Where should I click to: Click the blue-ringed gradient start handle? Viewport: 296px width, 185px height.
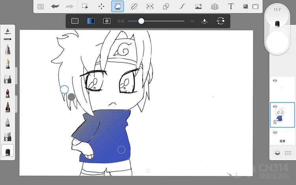64,90
